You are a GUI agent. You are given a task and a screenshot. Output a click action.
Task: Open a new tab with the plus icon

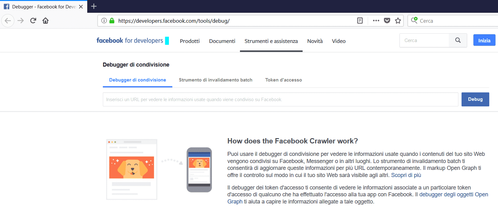coord(94,6)
